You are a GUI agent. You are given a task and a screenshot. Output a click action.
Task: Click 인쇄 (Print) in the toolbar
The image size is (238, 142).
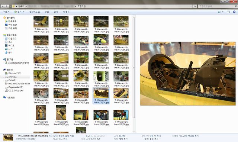click(47, 12)
